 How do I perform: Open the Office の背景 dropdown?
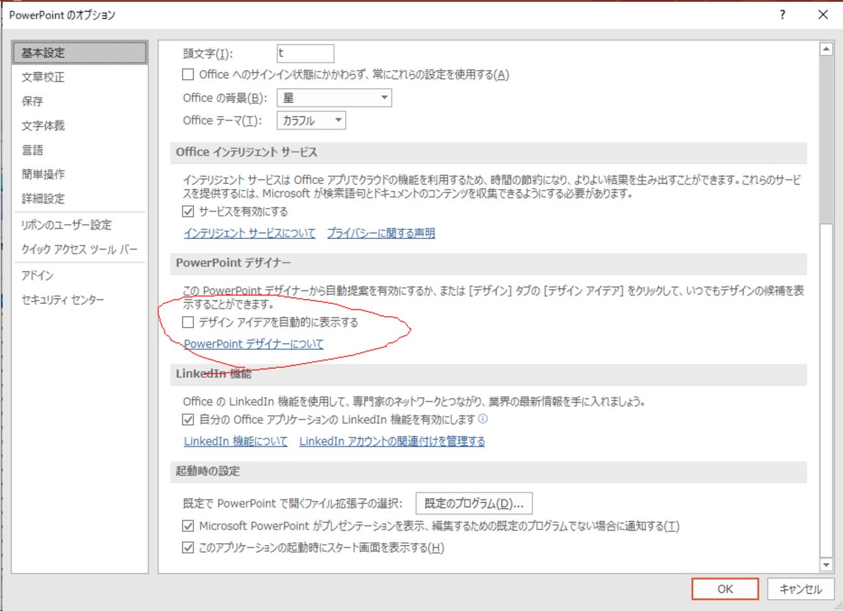[x=335, y=98]
